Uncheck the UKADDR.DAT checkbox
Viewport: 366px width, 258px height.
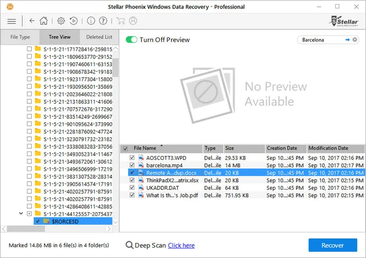[x=132, y=188]
